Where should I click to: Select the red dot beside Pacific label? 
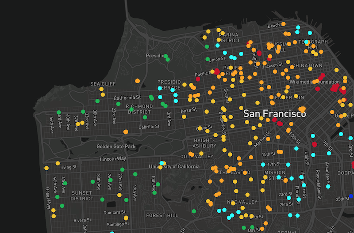click(198, 79)
